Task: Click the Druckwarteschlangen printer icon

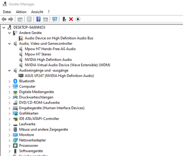Action: 15,97
